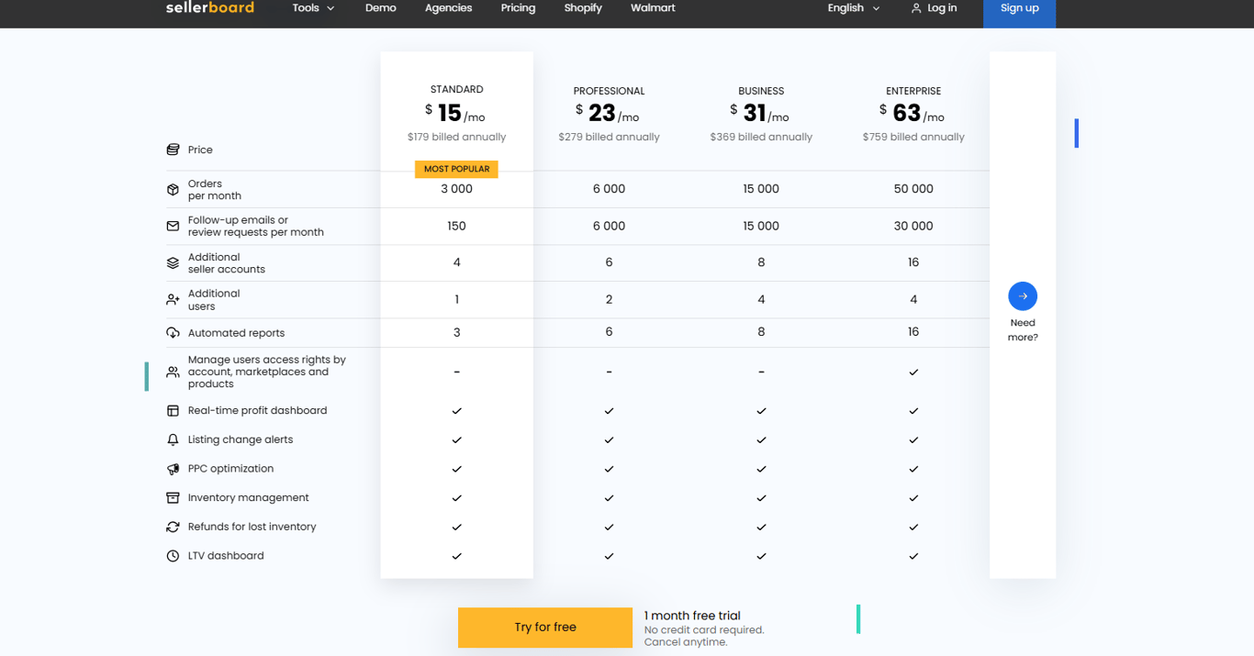Screen dimensions: 1254x656
Task: Click the Inventory management label
Action: click(x=248, y=497)
